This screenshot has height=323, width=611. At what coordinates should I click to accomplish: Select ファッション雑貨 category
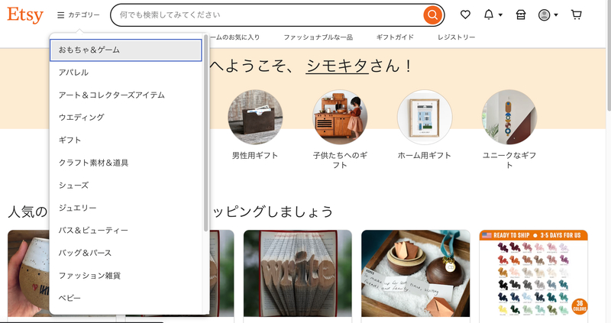pyautogui.click(x=126, y=276)
